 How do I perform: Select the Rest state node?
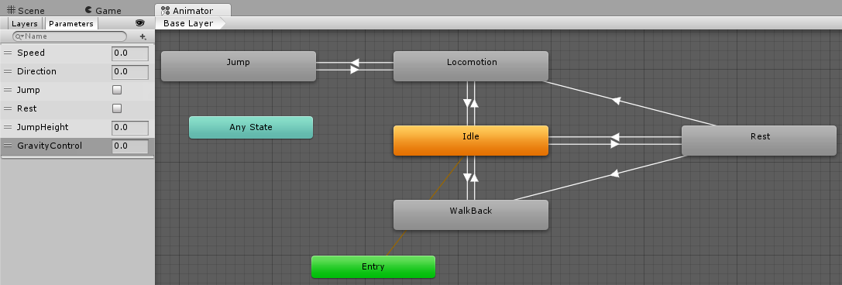tap(759, 141)
